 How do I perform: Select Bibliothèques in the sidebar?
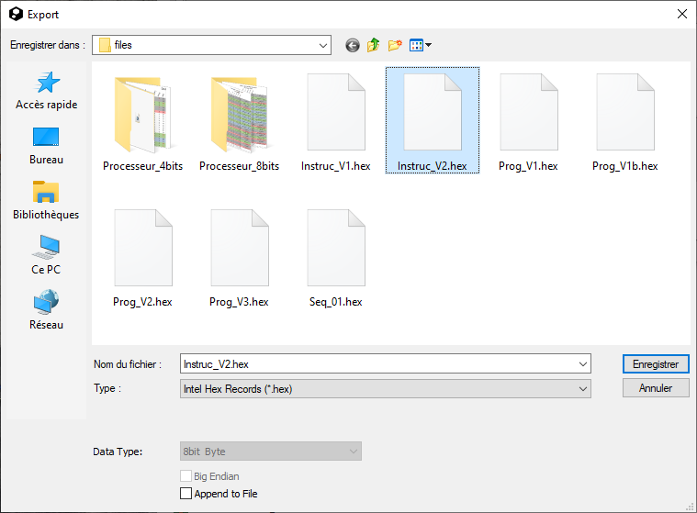tap(47, 201)
